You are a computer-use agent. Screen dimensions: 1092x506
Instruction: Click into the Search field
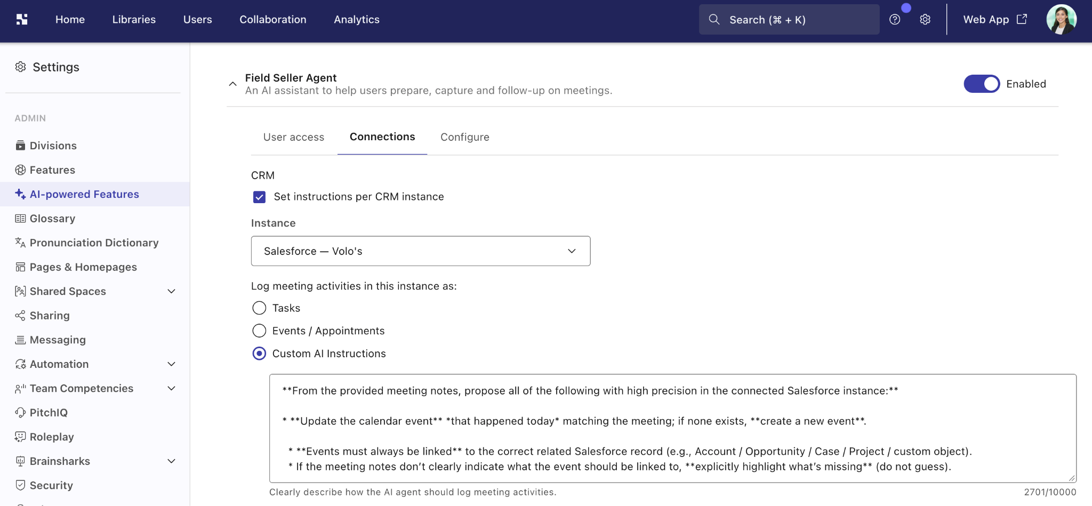pos(789,19)
